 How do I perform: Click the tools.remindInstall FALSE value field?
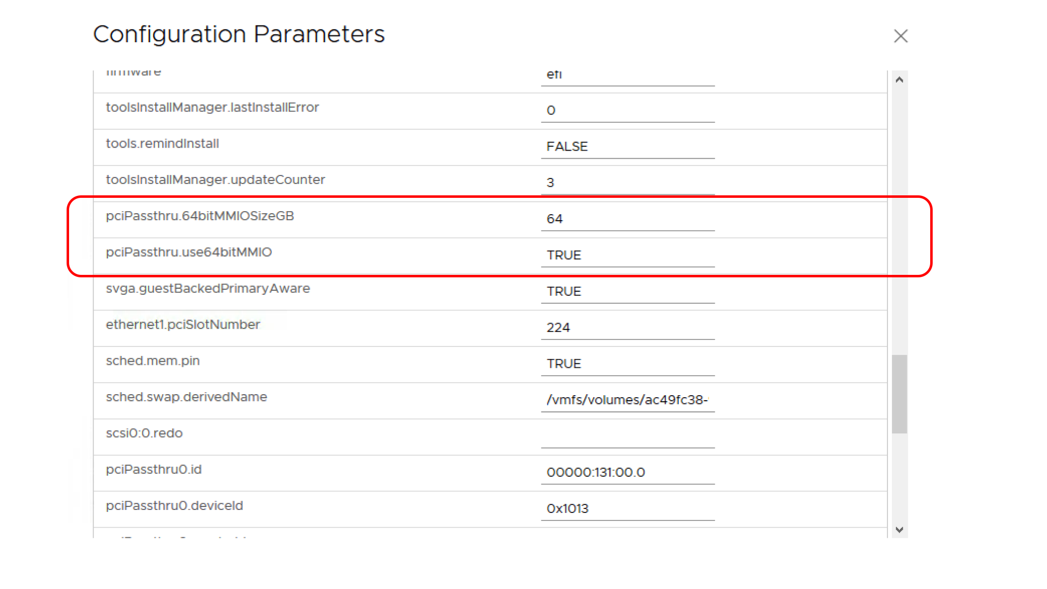point(627,147)
